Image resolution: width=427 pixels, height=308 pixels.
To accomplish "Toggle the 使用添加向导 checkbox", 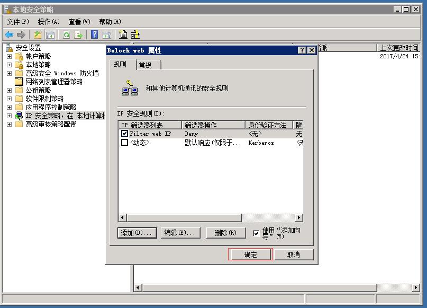I will point(257,233).
